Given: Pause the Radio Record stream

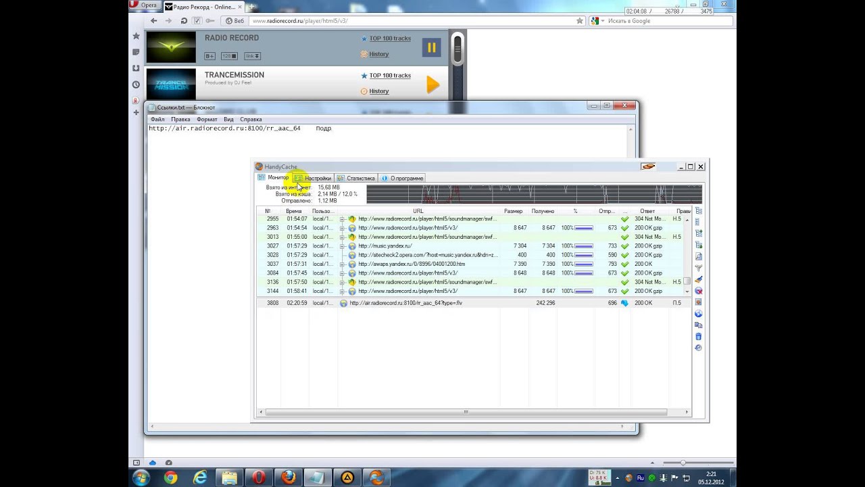Looking at the screenshot, I should pyautogui.click(x=431, y=47).
